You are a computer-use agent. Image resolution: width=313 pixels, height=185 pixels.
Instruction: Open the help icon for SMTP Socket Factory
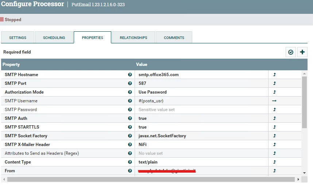coord(130,136)
